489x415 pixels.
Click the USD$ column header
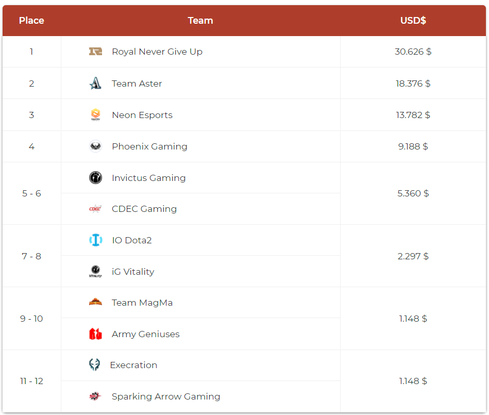point(413,21)
